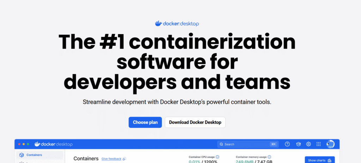Image resolution: width=361 pixels, height=163 pixels.
Task: Click Download Docker Desktop button
Action: coord(195,122)
